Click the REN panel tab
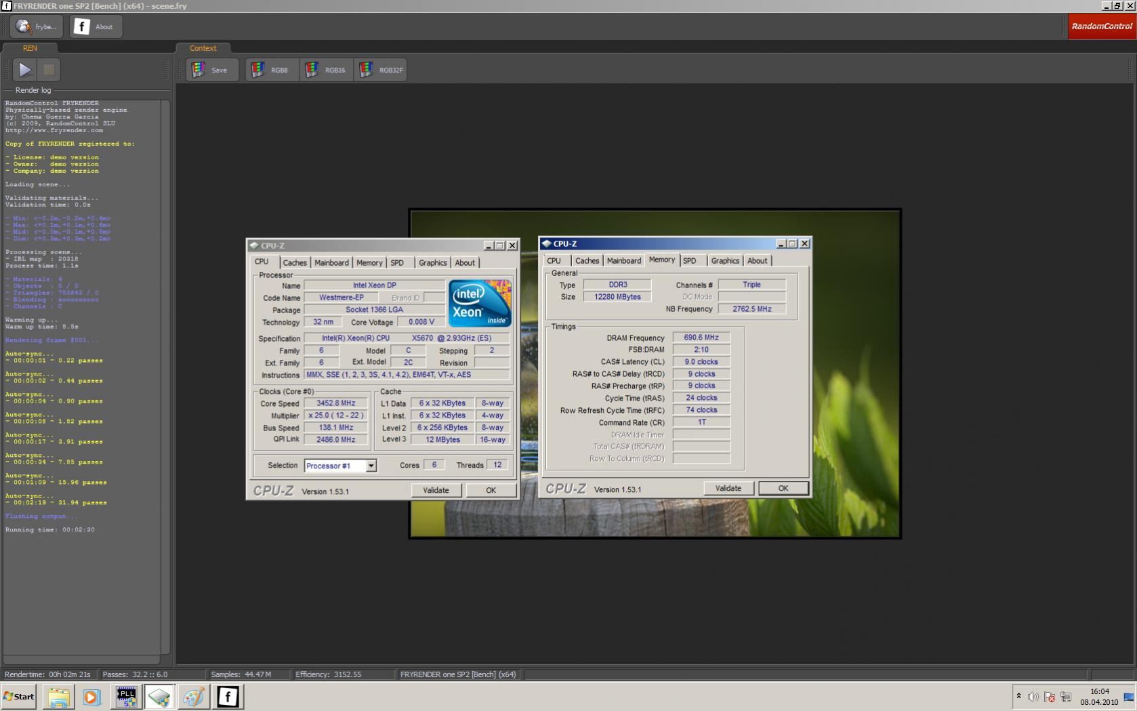The width and height of the screenshot is (1137, 711). pos(30,48)
